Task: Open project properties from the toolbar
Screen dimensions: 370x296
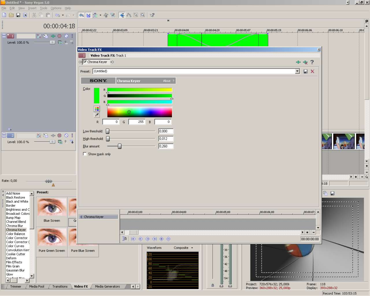Action: 25,15
